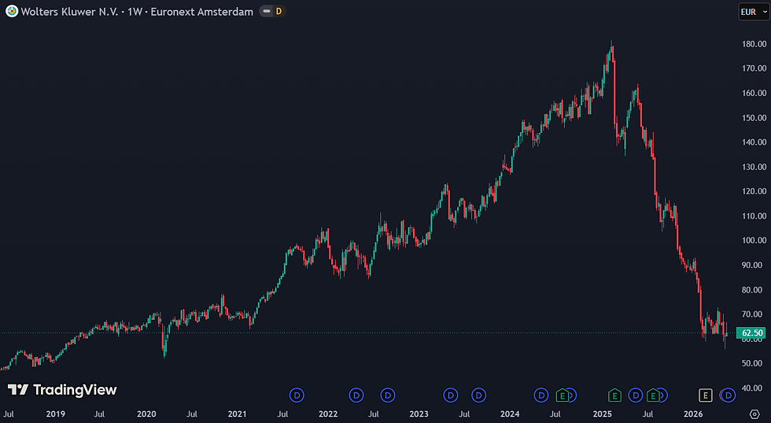Image resolution: width=771 pixels, height=423 pixels.
Task: Click the 50.00 price axis label
Action: click(753, 363)
